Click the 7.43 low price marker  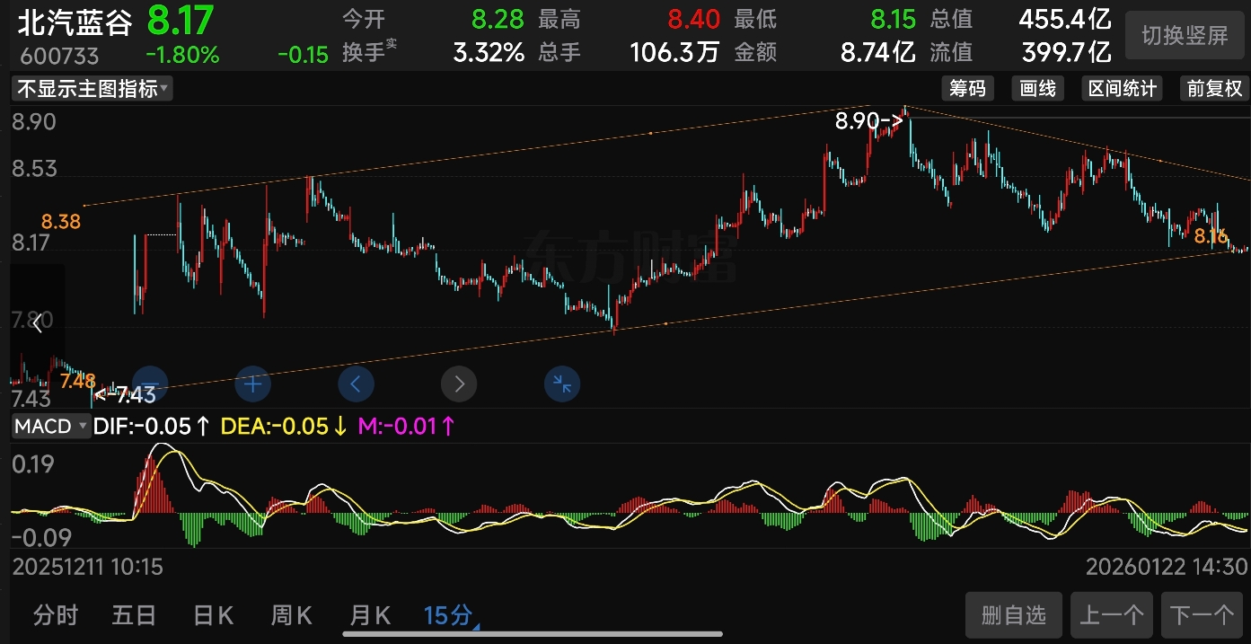point(126,394)
